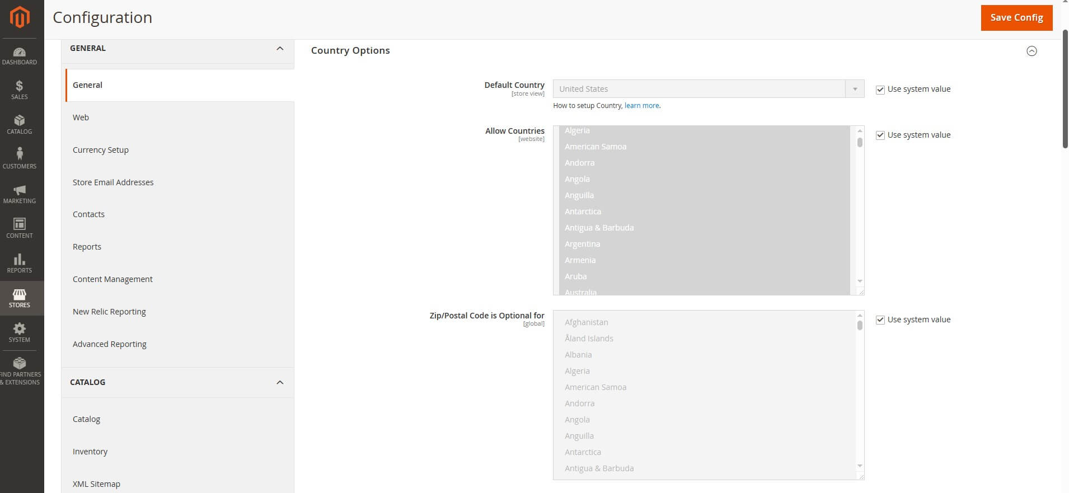The image size is (1069, 493).
Task: Click Zip/Postal Code list scrollbar thumb
Action: coord(860,325)
